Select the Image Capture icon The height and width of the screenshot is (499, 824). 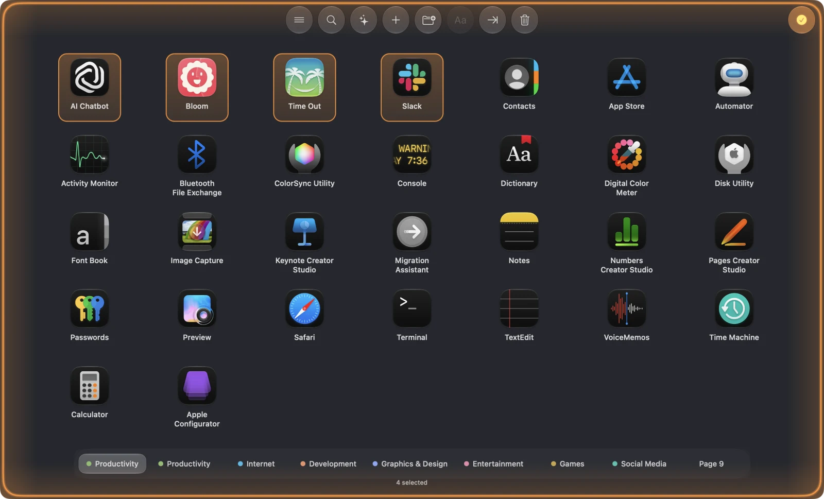(197, 232)
